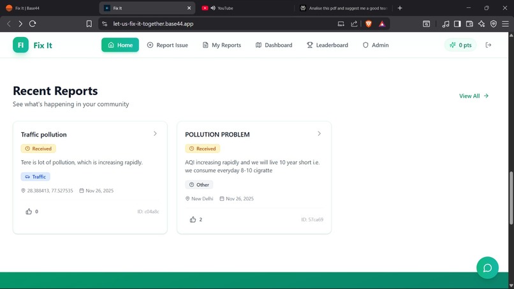Viewport: 514px width, 289px height.
Task: Open the Dashboard page
Action: coord(274,45)
